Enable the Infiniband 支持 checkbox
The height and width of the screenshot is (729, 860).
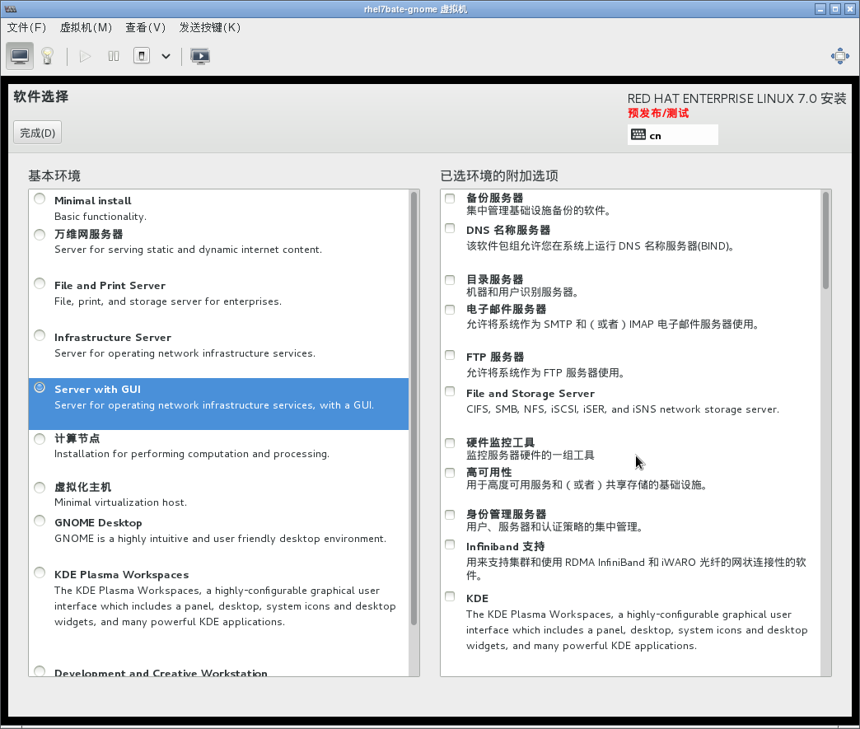pos(450,544)
